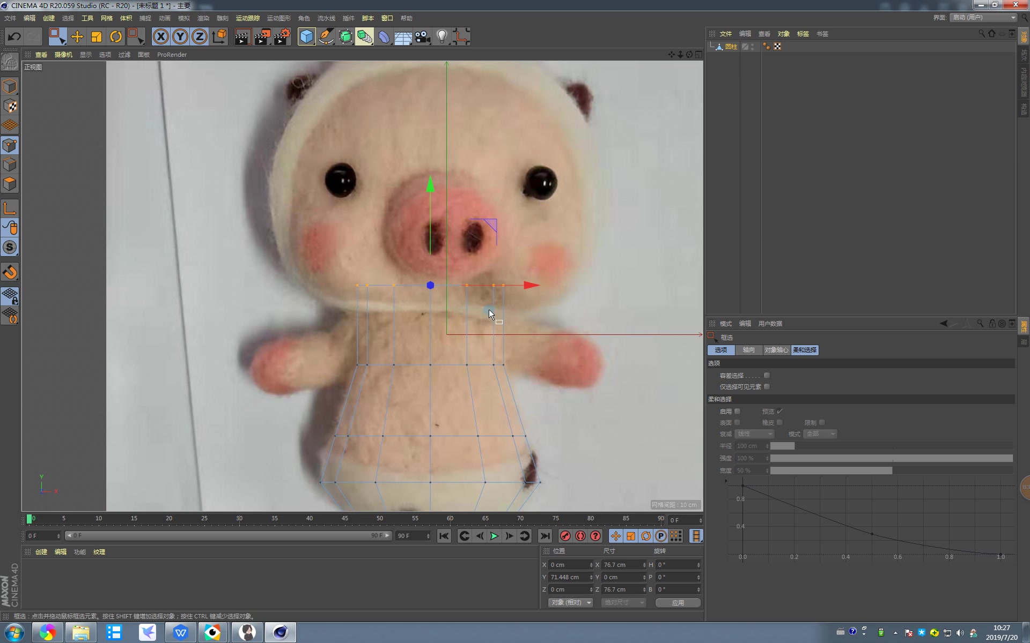The height and width of the screenshot is (643, 1030).
Task: Toggle 表面 checkbox
Action: 738,423
